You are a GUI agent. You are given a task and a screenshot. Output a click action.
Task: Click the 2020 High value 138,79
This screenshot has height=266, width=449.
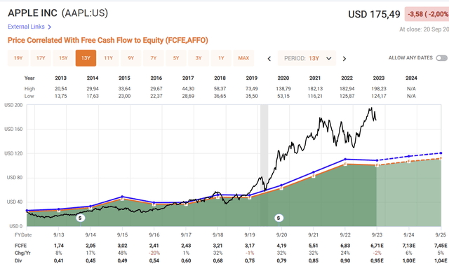tap(283, 89)
